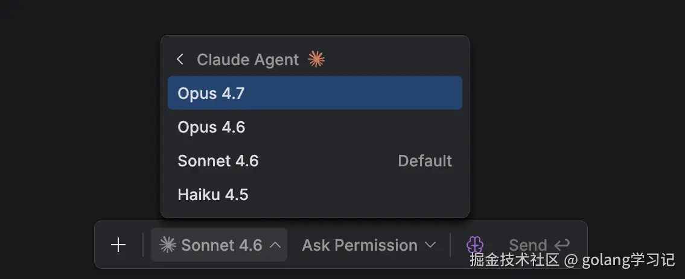Collapse the model list using the up caret
This screenshot has height=279, width=685.
[275, 245]
